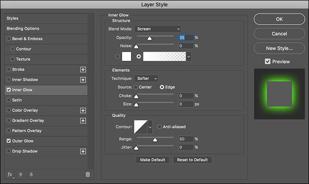The height and width of the screenshot is (184, 309).
Task: Click the Range percent field
Action: click(186, 139)
